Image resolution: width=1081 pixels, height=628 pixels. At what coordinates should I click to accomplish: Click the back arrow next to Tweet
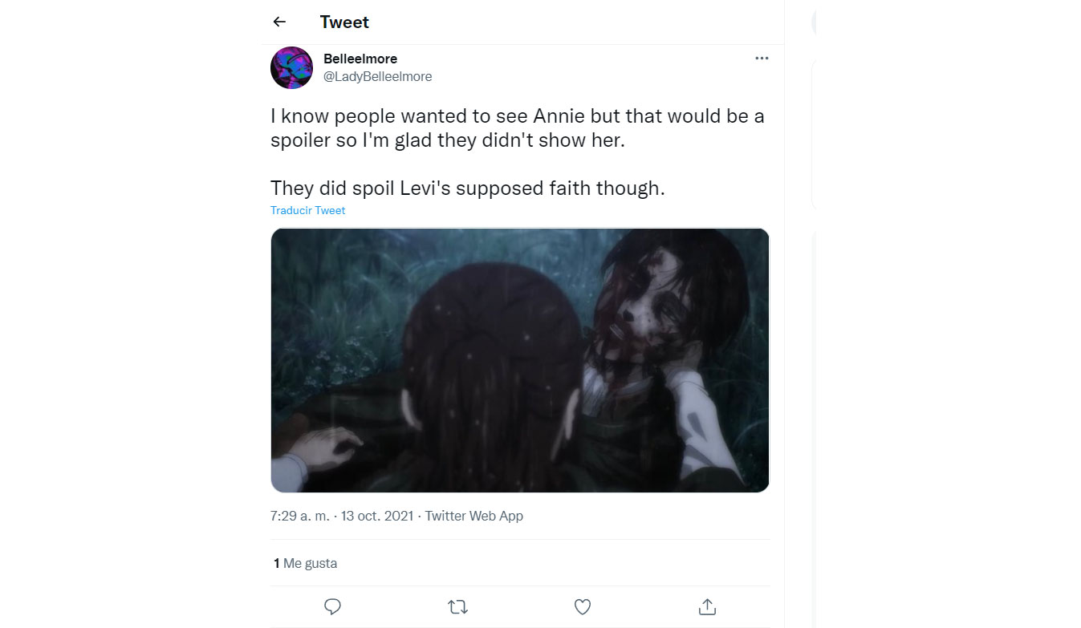(279, 22)
